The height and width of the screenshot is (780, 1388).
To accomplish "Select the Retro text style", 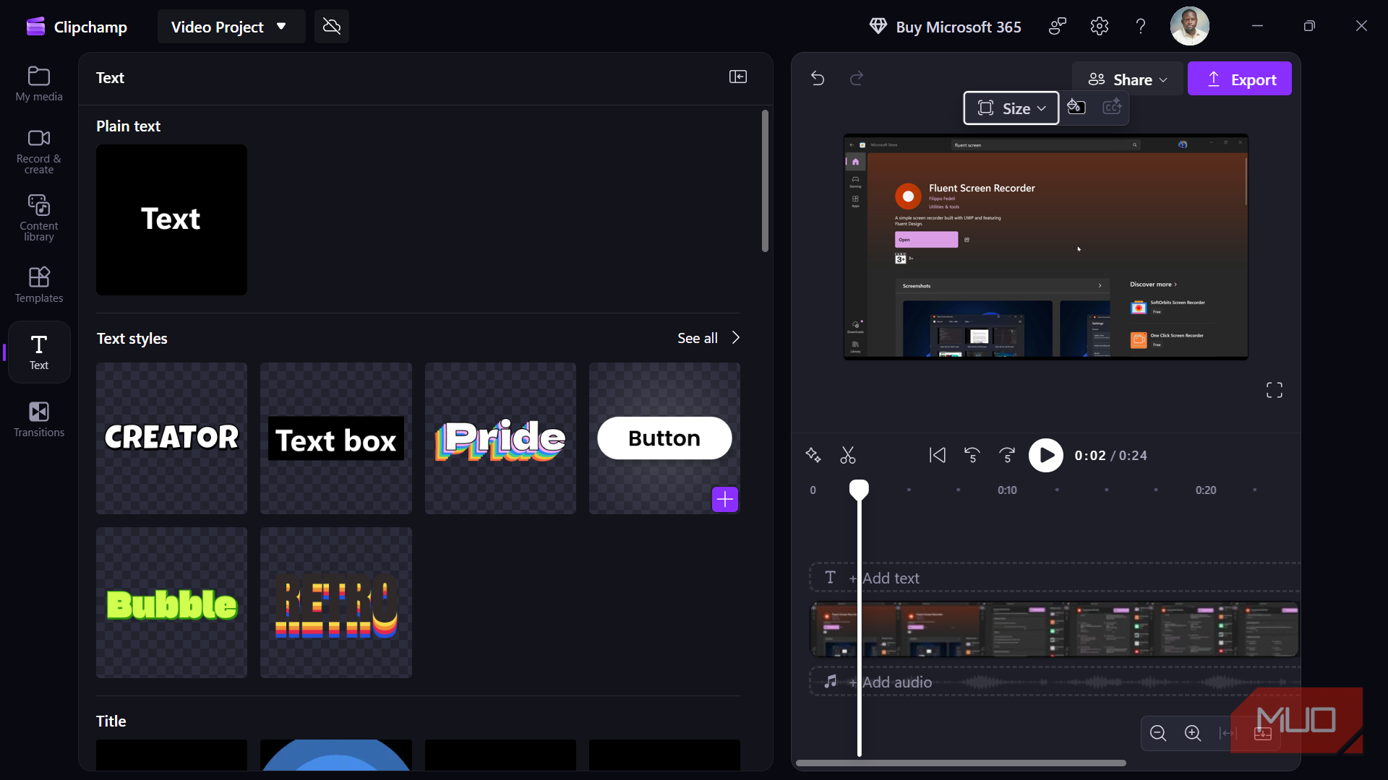I will tap(336, 602).
